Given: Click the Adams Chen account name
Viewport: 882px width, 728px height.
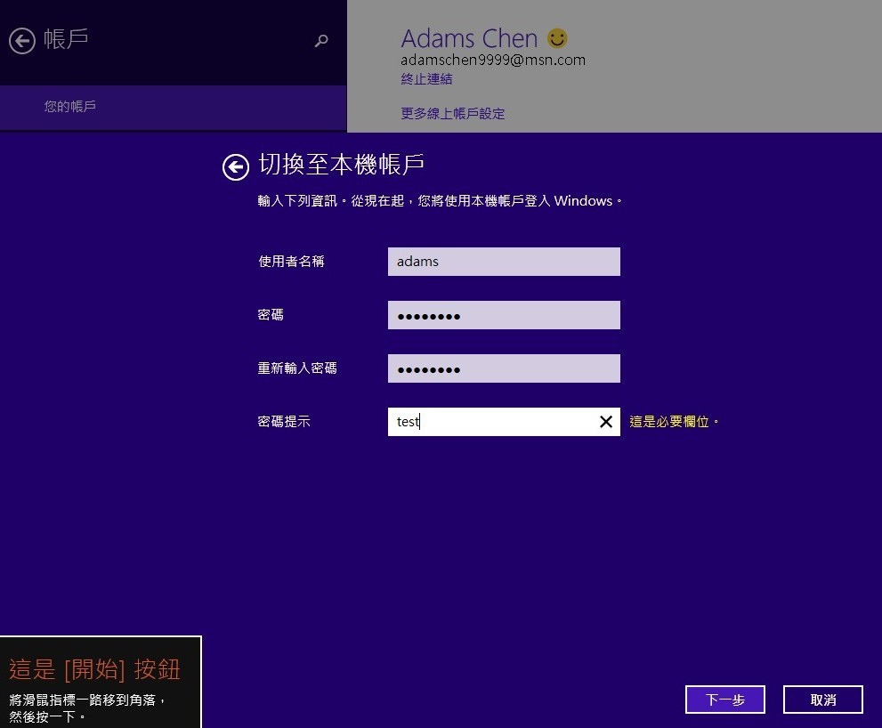Looking at the screenshot, I should 469,38.
